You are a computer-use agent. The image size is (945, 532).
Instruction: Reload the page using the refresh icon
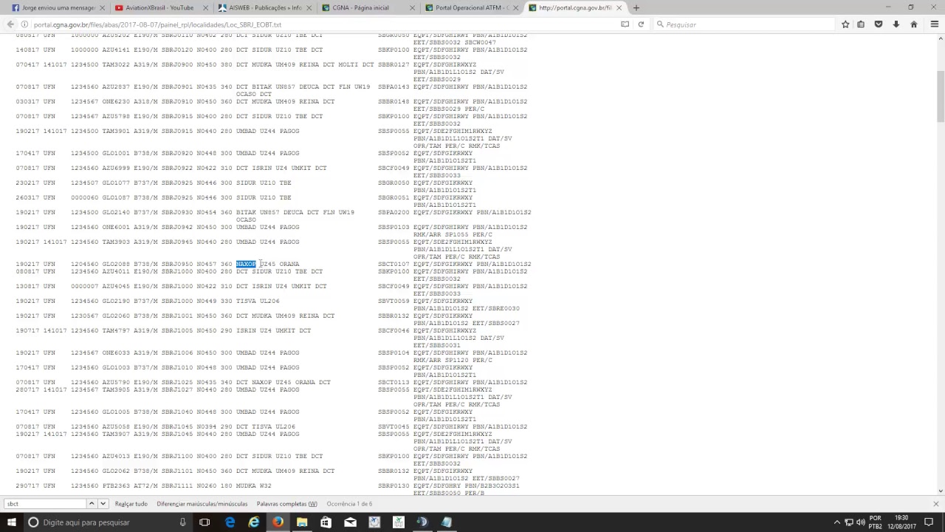[x=641, y=24]
